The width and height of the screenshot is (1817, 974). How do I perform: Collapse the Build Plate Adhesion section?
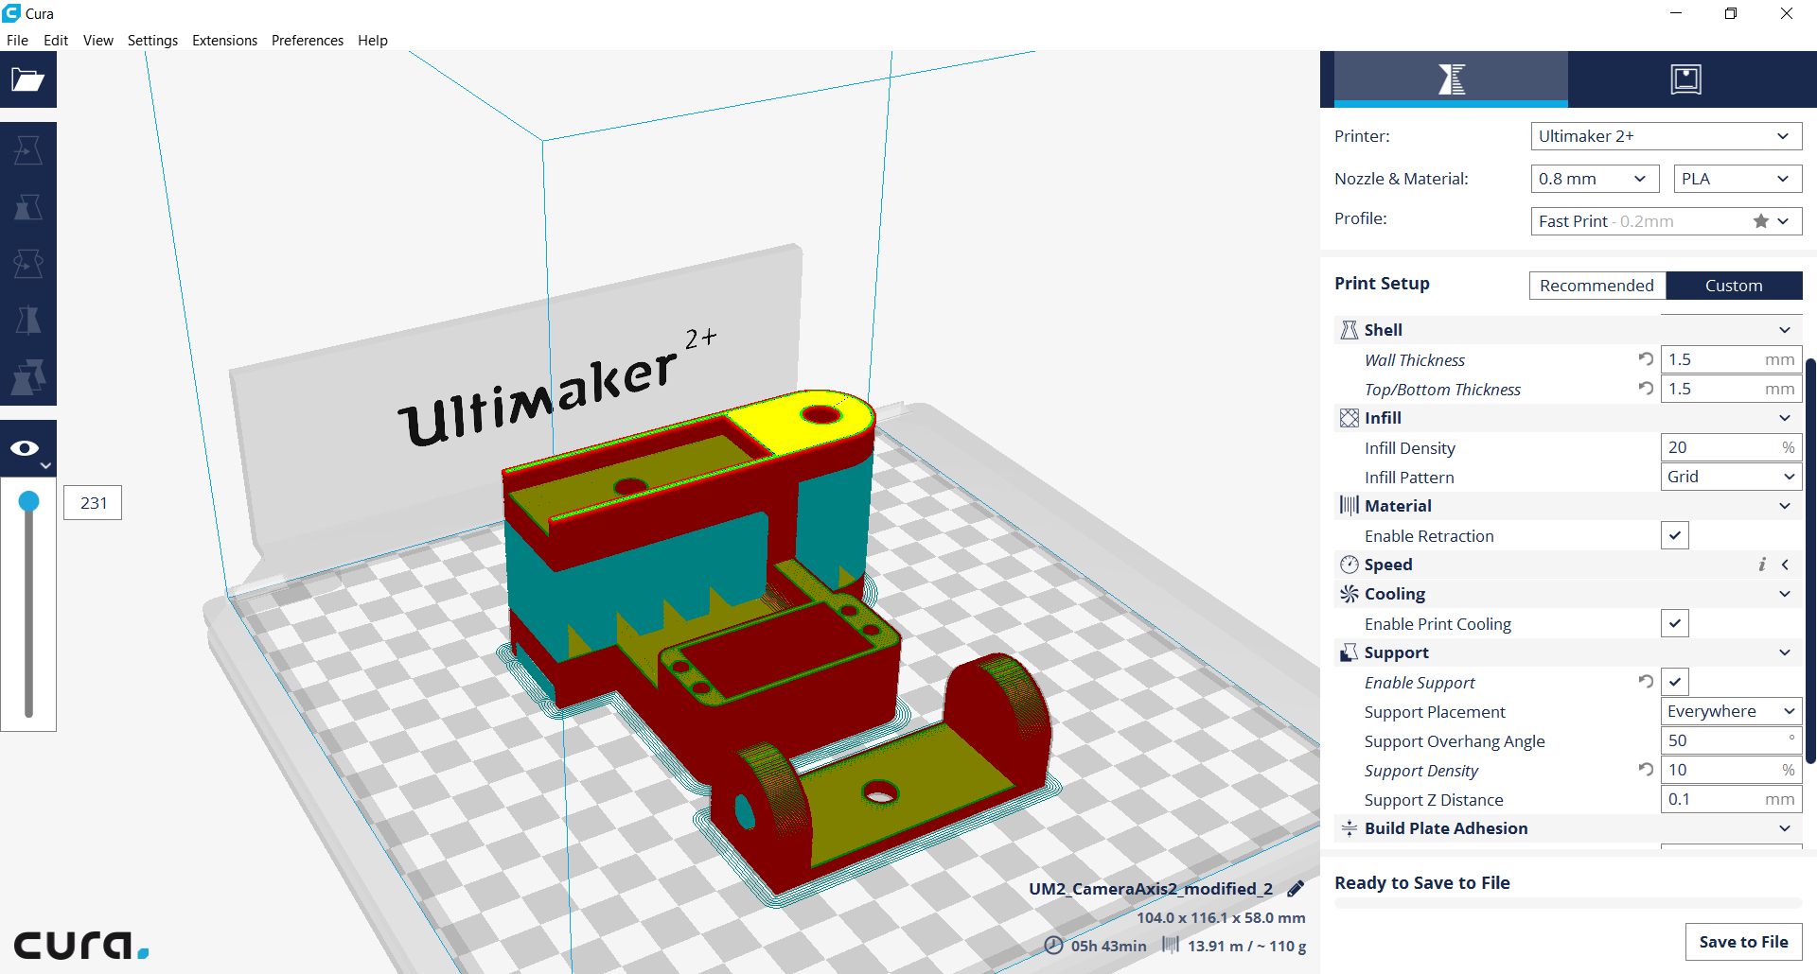coord(1785,828)
